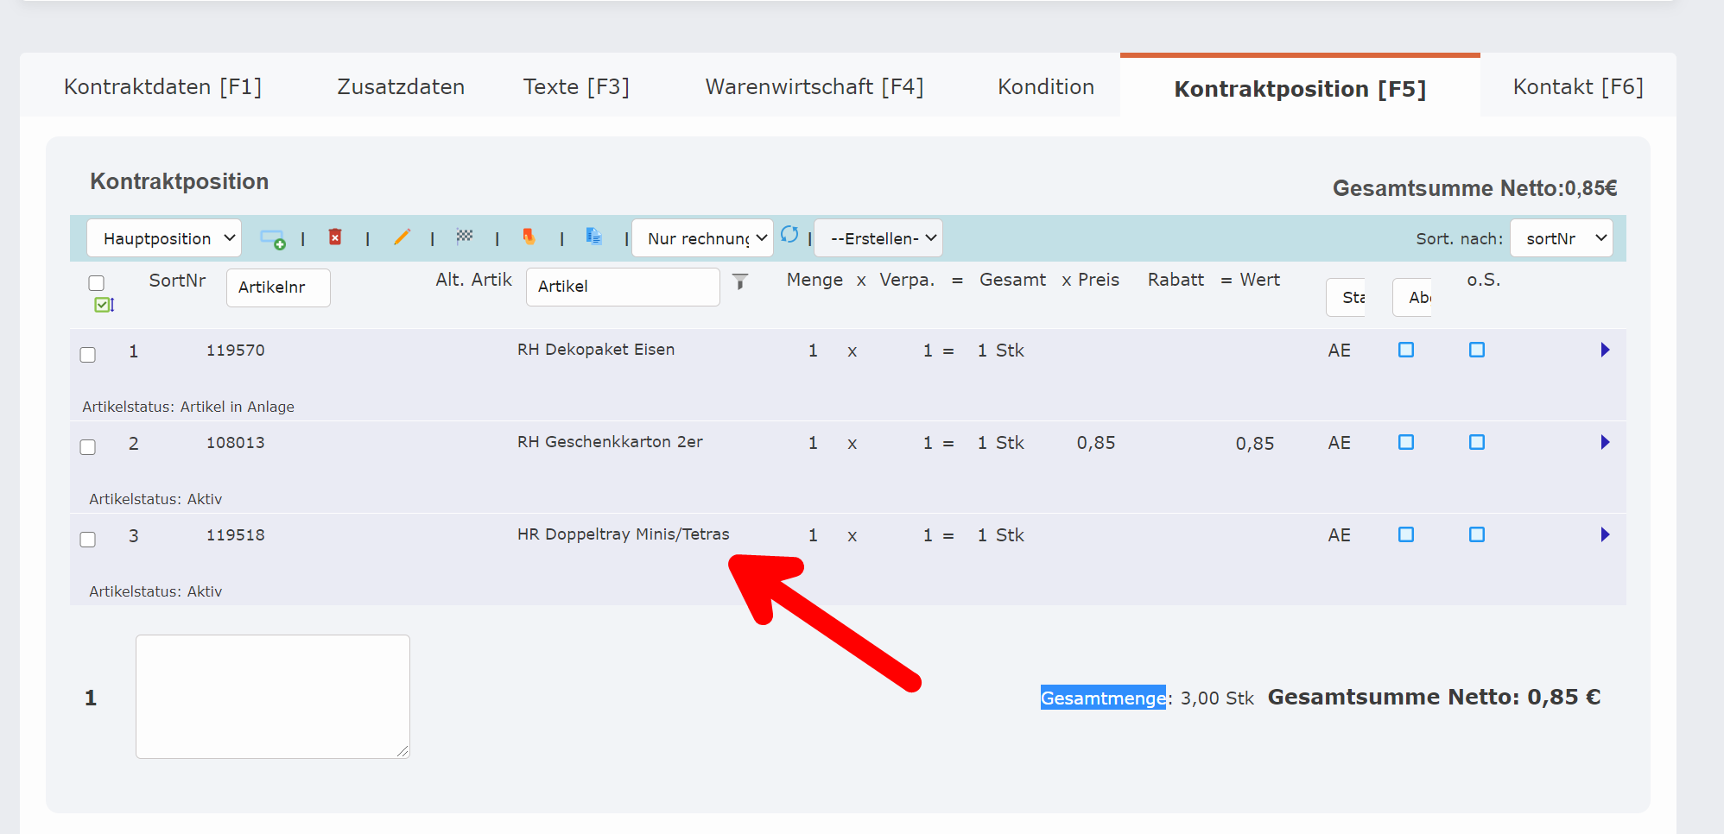
Task: Check the row checkbox for RH Geschenkkarton 2er
Action: coord(87,447)
